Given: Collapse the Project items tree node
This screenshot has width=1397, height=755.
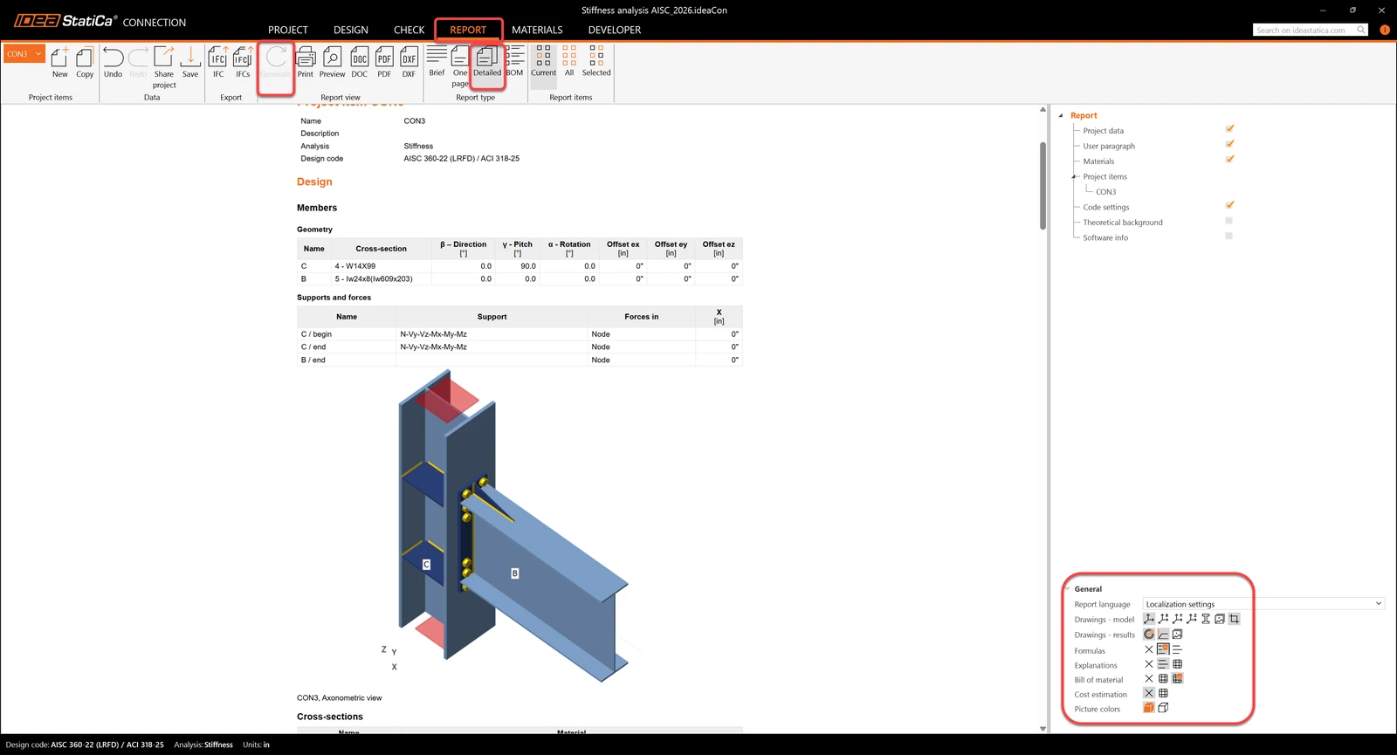Looking at the screenshot, I should pos(1074,176).
